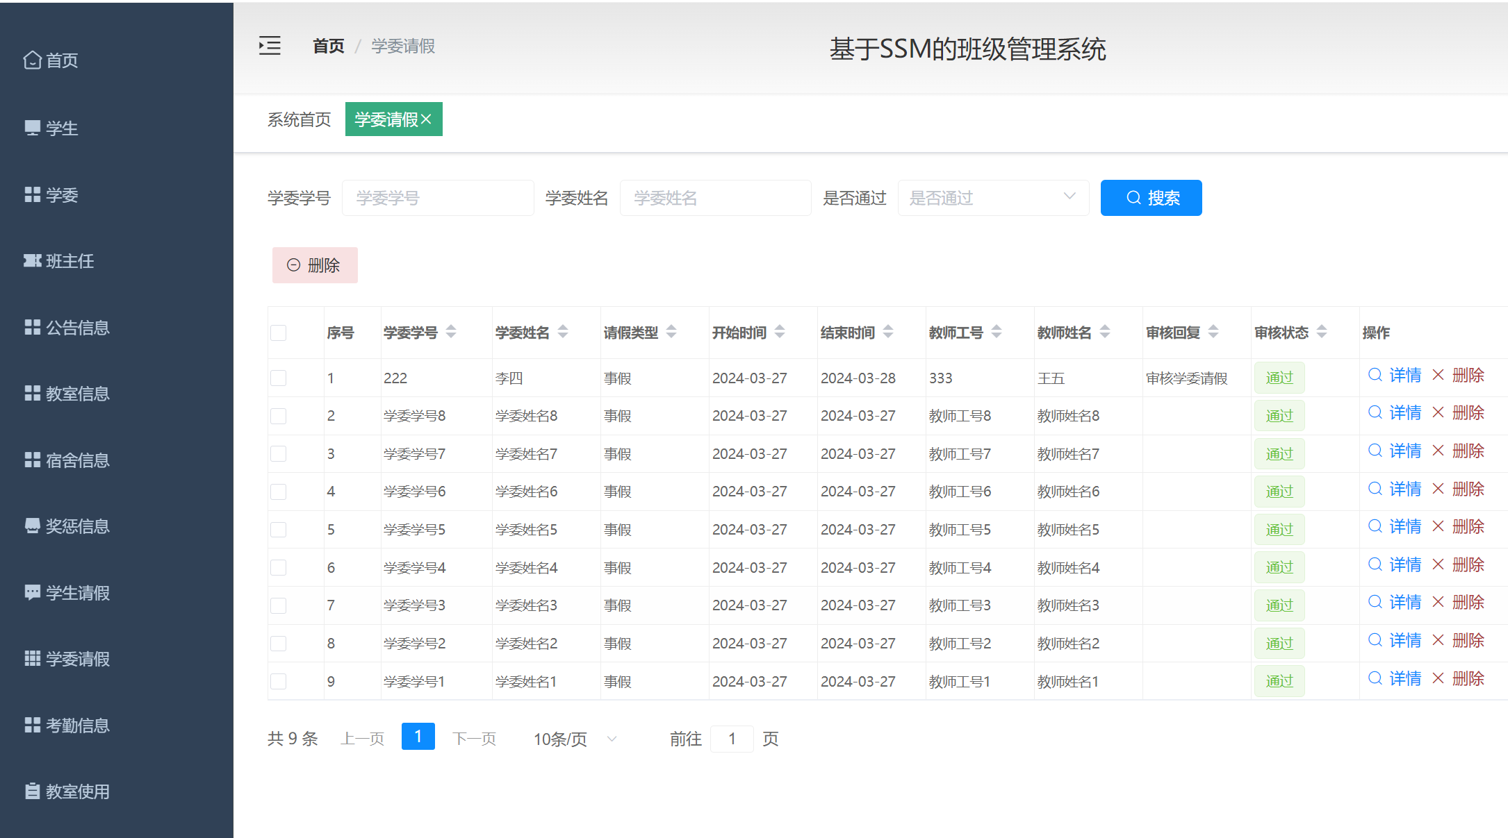Click the circle-minus icon on batch 删除 button
Viewport: 1508px width, 838px height.
294,265
